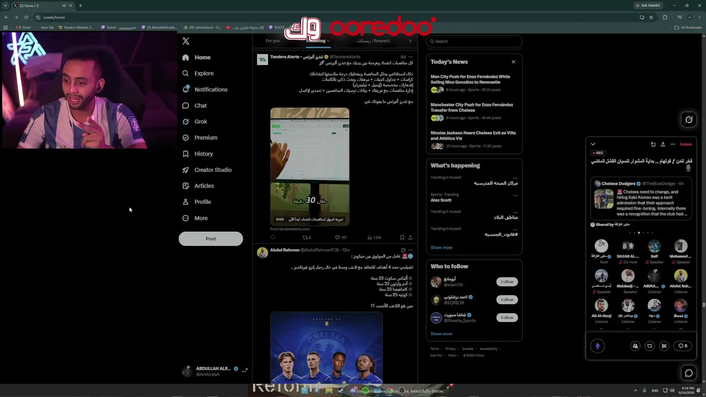Open more options for Alex Scott trend
Viewport: 706px width, 397px height.
(515, 195)
